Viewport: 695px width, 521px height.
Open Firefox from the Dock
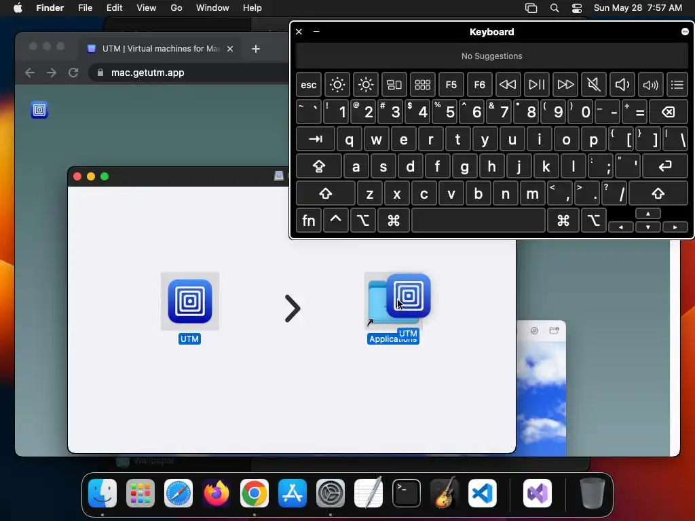click(217, 493)
